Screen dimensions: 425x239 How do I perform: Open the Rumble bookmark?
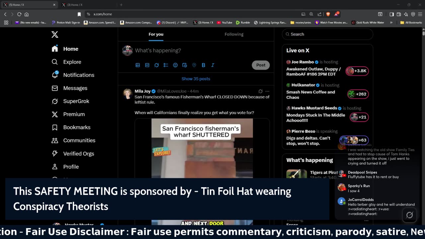[243, 23]
